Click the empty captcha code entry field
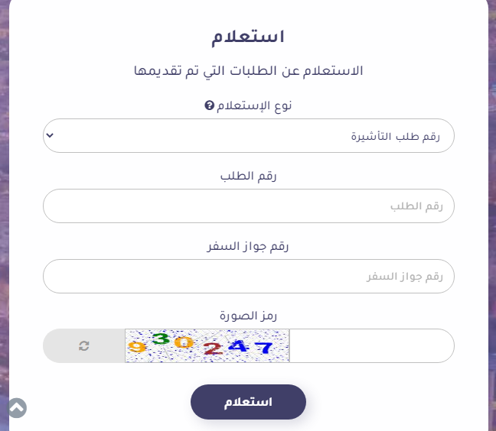 tap(372, 345)
